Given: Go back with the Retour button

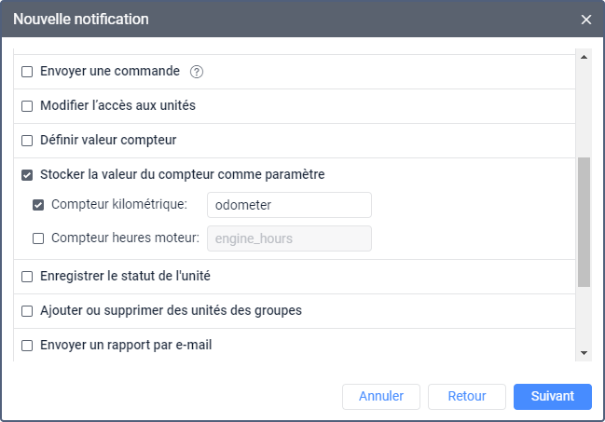Looking at the screenshot, I should point(466,397).
